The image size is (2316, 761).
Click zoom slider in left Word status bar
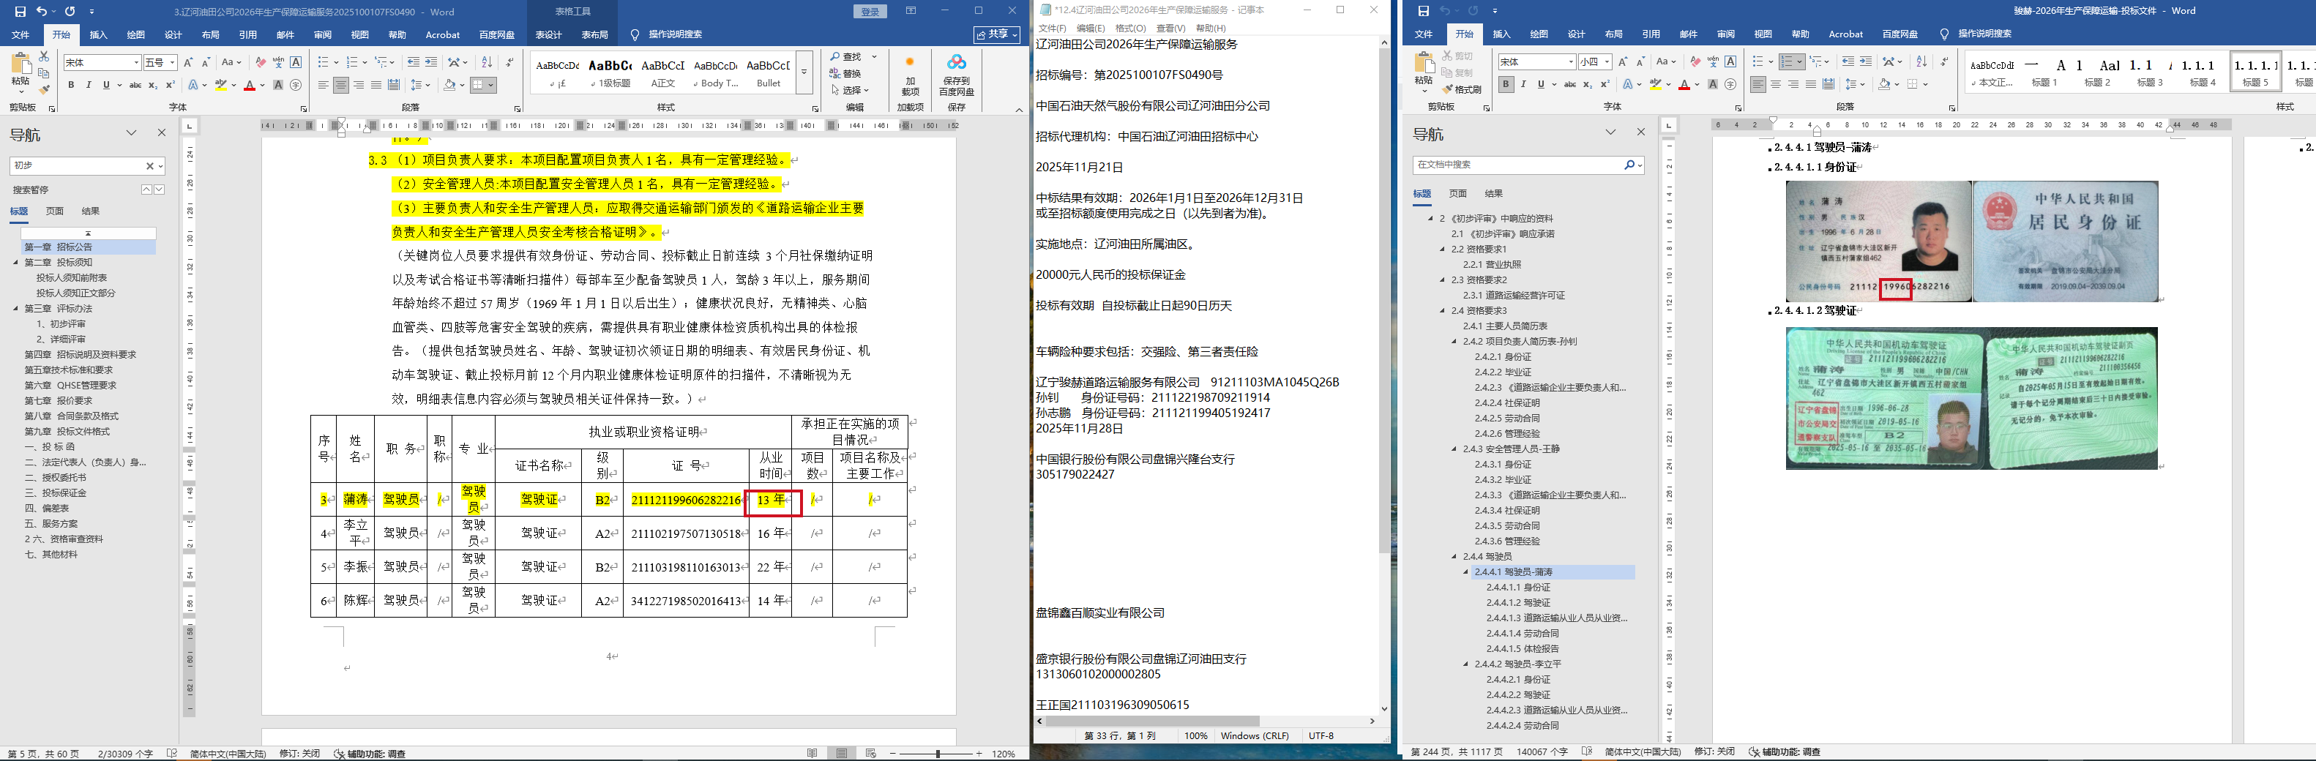(938, 754)
